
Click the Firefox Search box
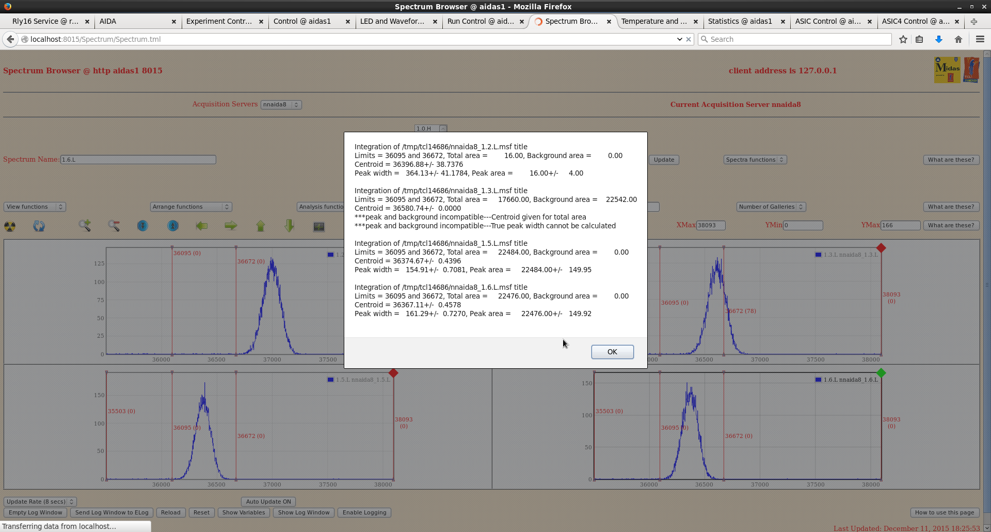point(795,39)
